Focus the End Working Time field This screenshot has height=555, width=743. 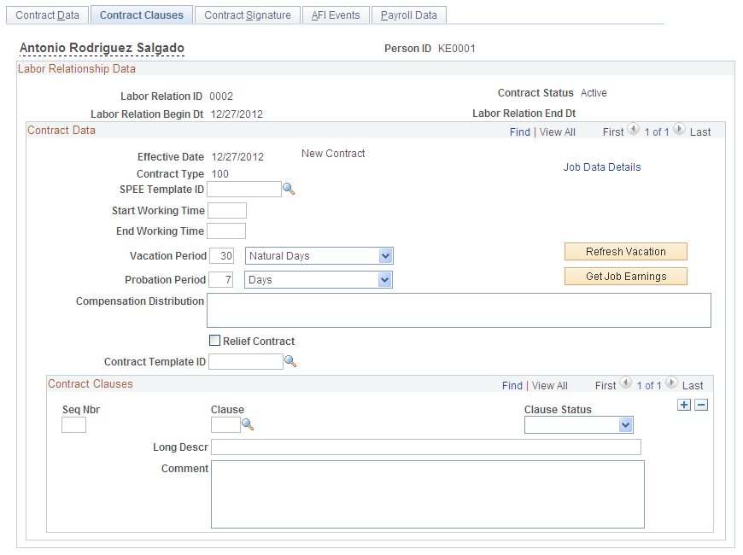[226, 231]
